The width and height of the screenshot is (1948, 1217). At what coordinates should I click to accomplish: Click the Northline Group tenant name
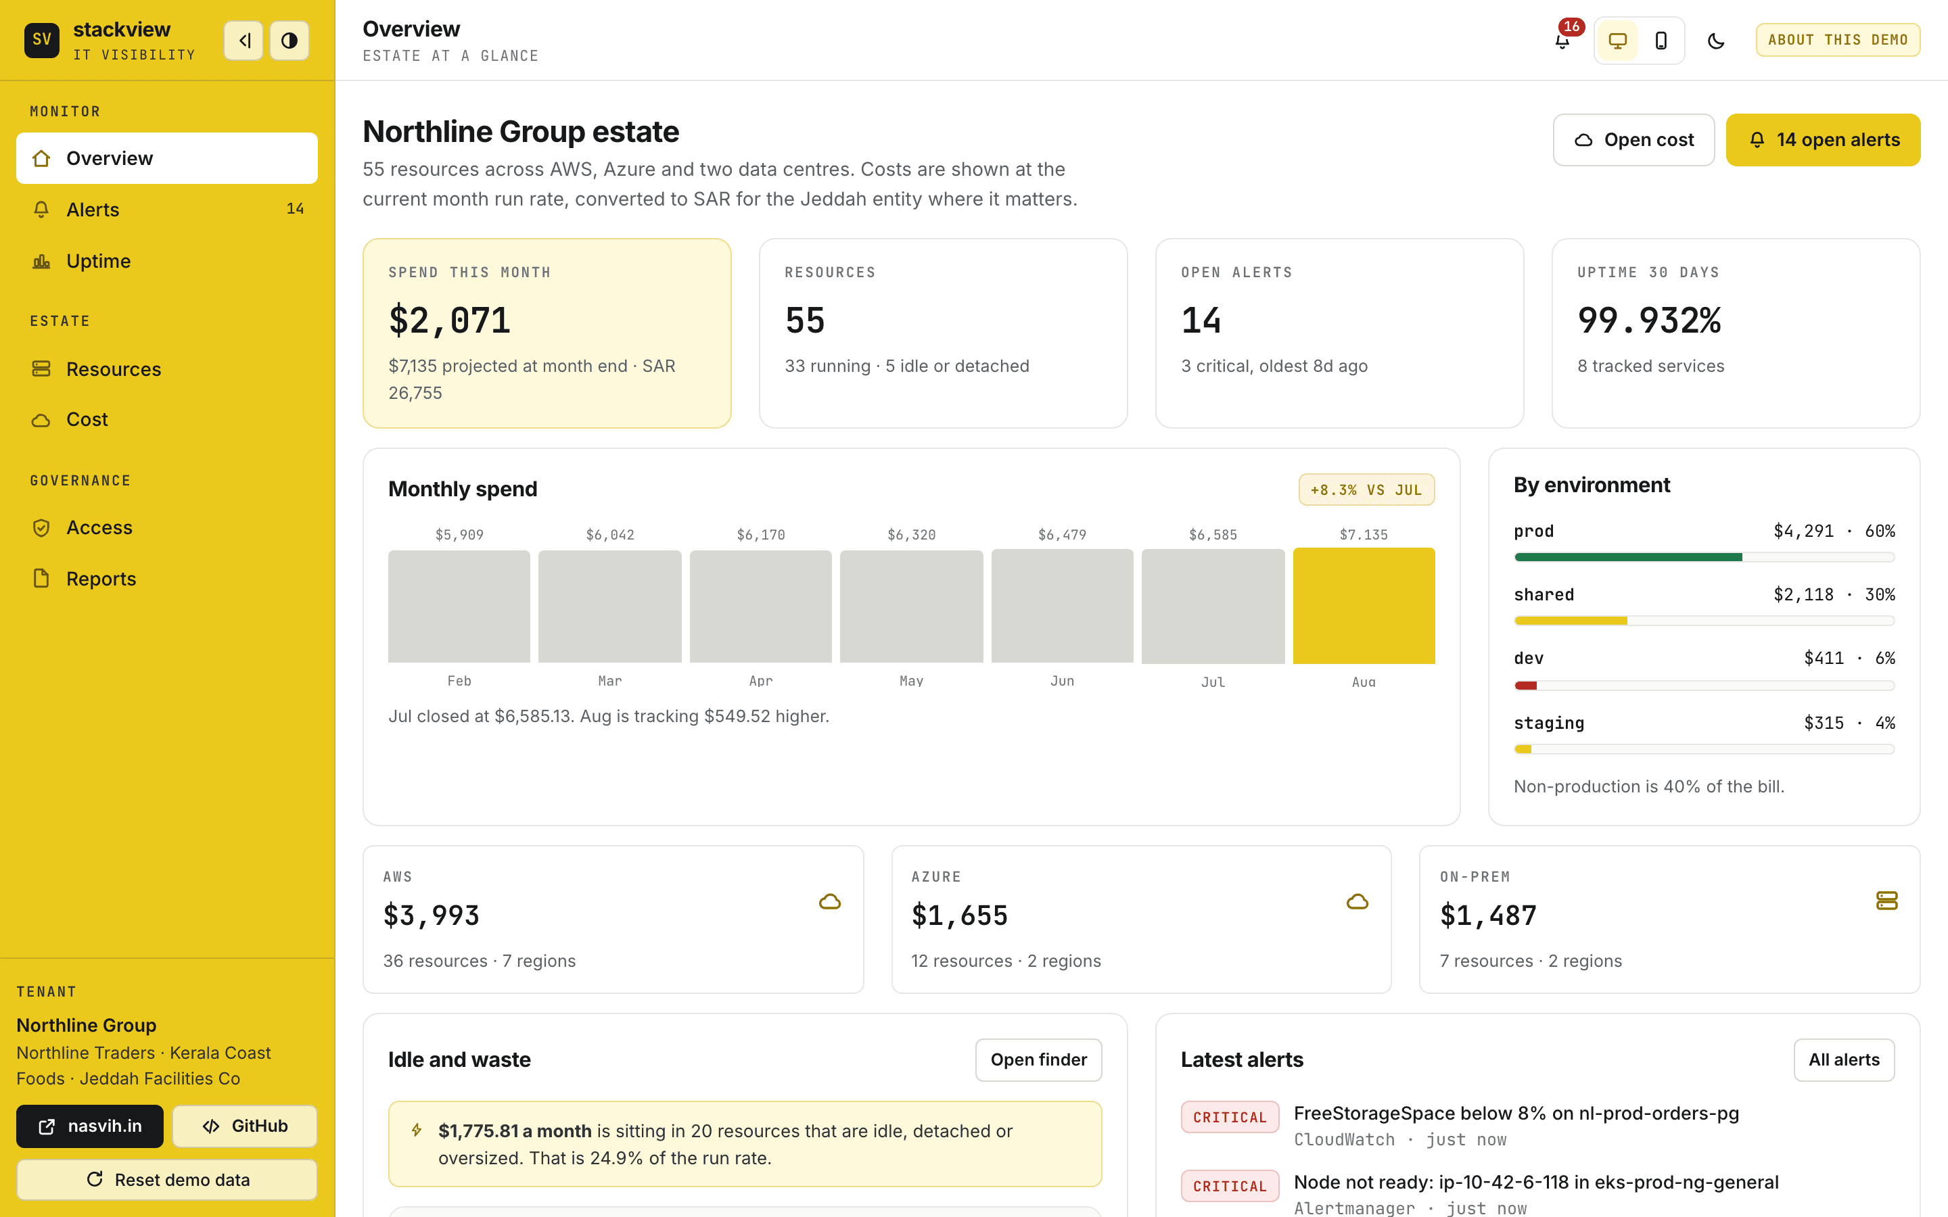point(86,1026)
